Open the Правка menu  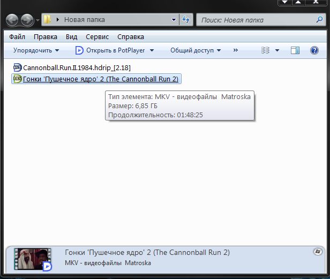click(x=46, y=37)
